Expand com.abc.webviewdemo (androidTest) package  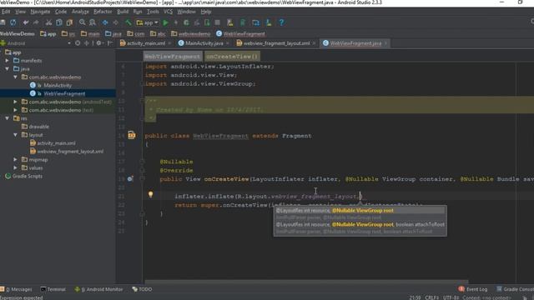[x=15, y=102]
